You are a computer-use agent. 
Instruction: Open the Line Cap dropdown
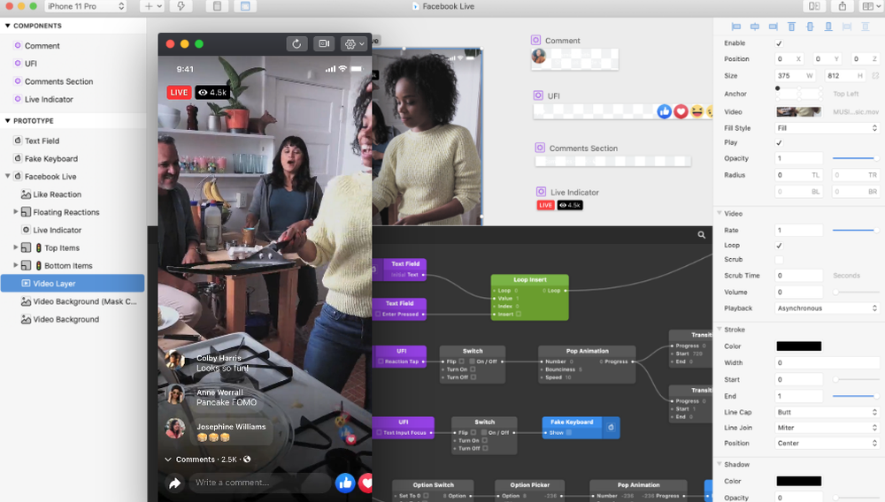(x=827, y=413)
